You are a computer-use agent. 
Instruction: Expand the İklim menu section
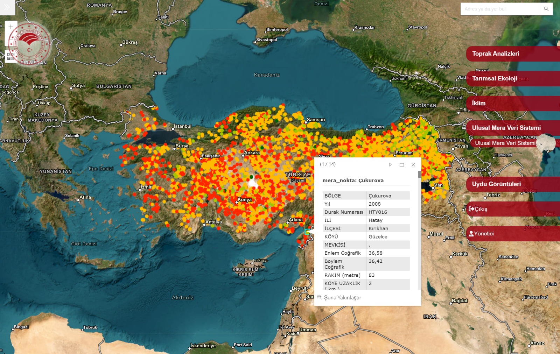click(479, 104)
